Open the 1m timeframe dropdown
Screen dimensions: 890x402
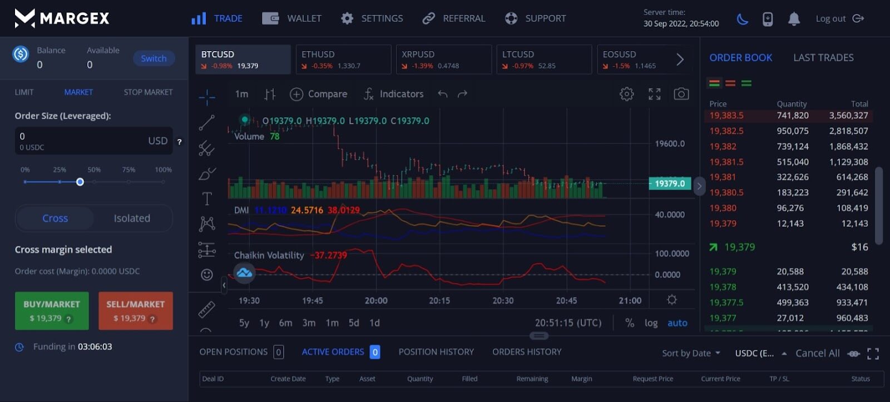[241, 94]
